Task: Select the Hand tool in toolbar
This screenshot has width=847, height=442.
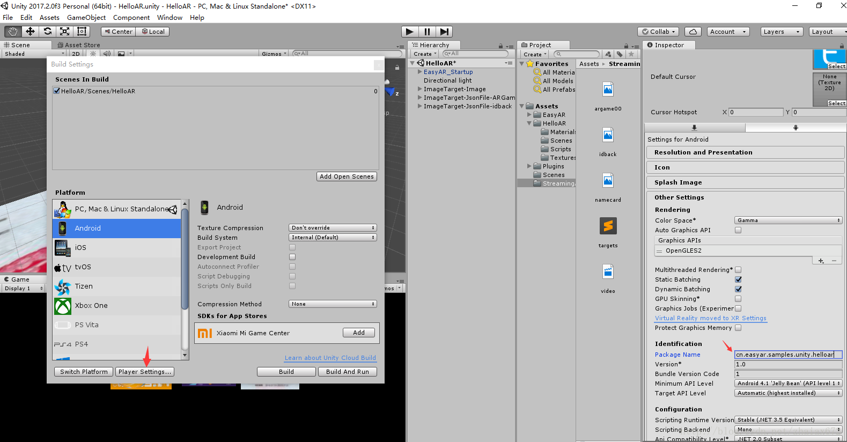Action: (13, 32)
